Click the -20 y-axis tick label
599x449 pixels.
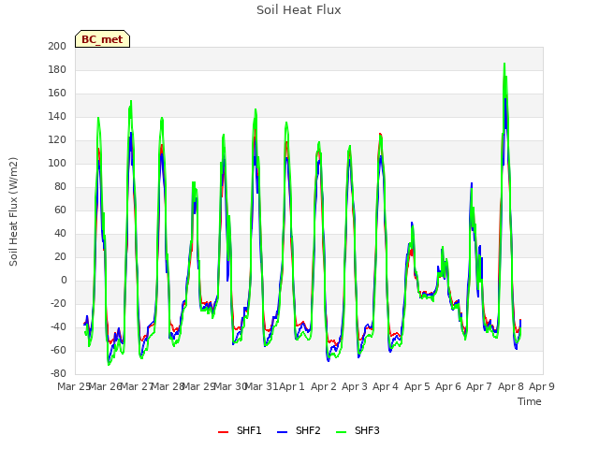(x=58, y=303)
